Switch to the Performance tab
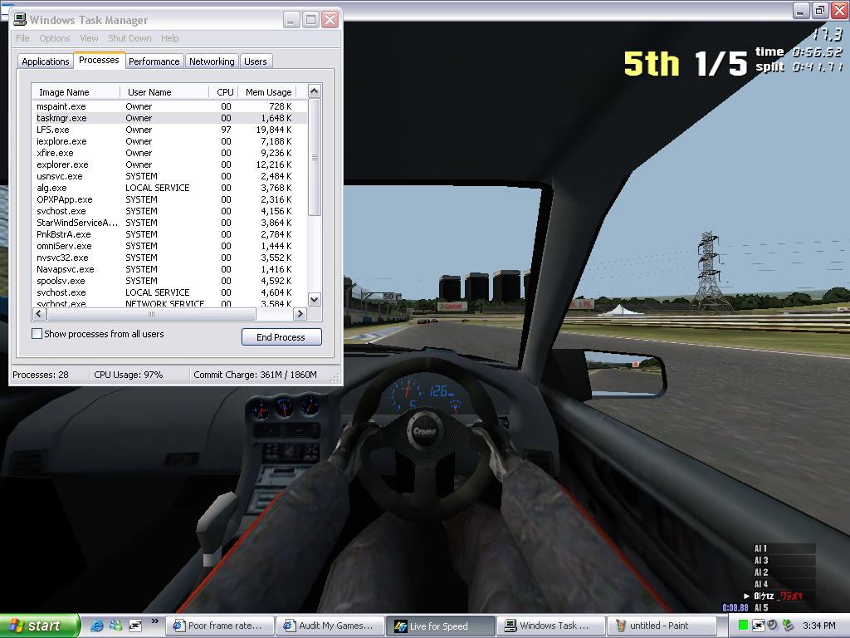 (154, 61)
